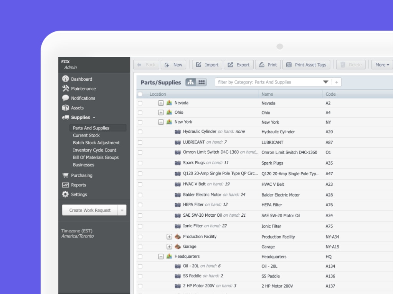The width and height of the screenshot is (393, 294).
Task: Click the Export button
Action: (x=238, y=65)
